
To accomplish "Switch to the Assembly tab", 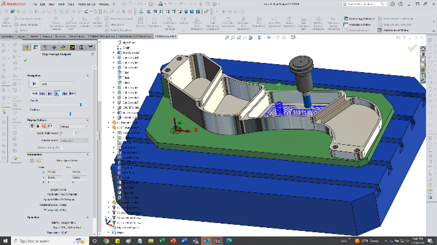I will click(x=7, y=37).
